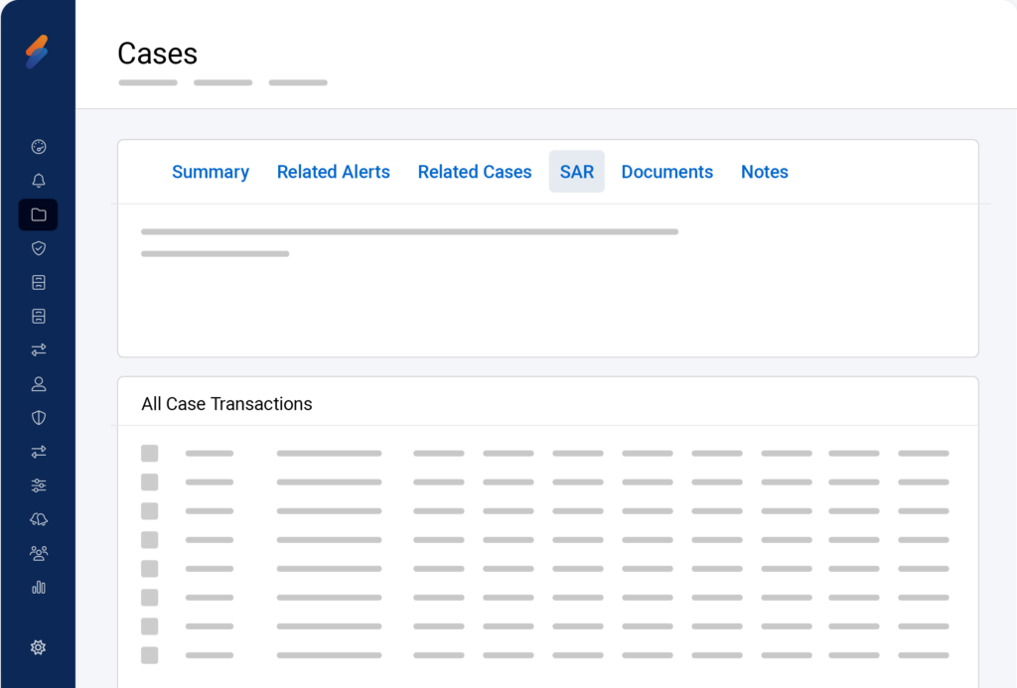Tick the first transaction row checkbox
1017x688 pixels.
(150, 454)
